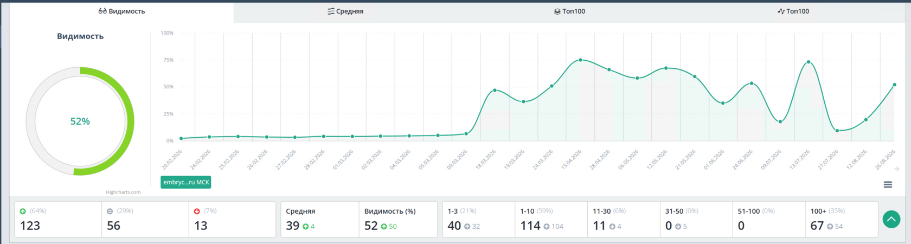This screenshot has height=244, width=911.
Task: Open the Топ100 tab with graph icon
Action: 793,11
